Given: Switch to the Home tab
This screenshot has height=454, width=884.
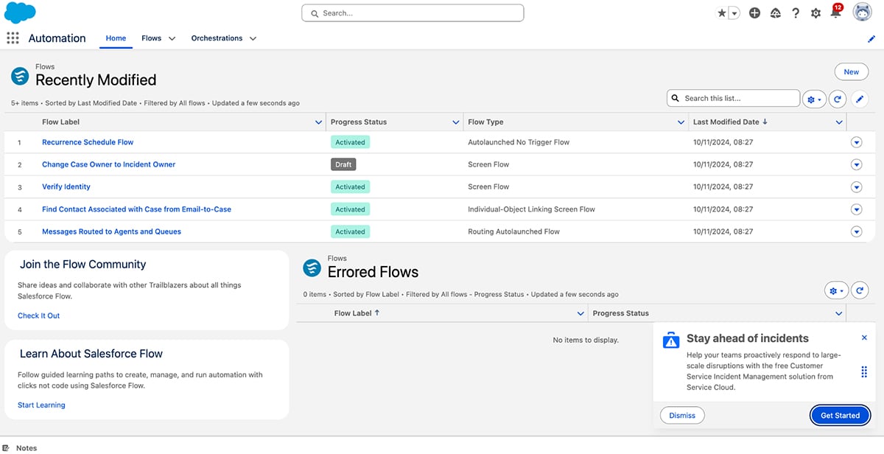Looking at the screenshot, I should coord(116,38).
